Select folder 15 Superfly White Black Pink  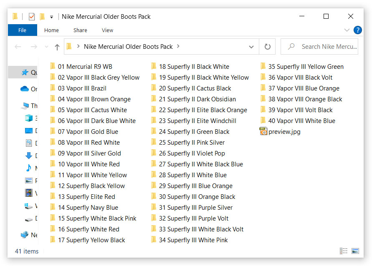[x=93, y=218]
